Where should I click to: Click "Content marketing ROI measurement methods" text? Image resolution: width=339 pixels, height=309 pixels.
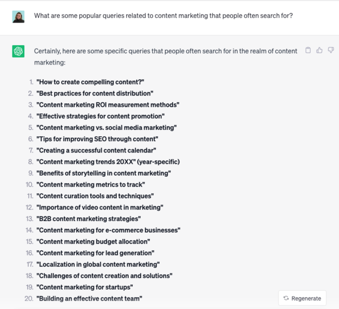[x=107, y=105]
